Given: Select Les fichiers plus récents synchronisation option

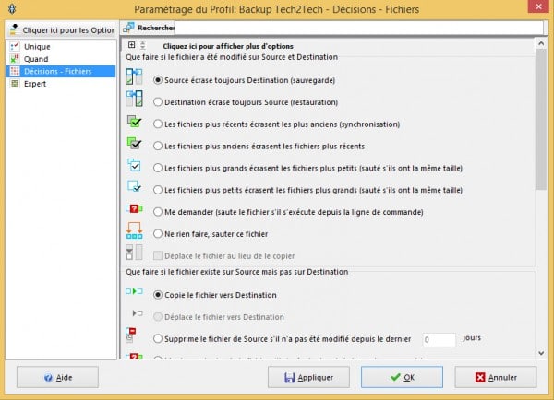Looking at the screenshot, I should click(157, 124).
